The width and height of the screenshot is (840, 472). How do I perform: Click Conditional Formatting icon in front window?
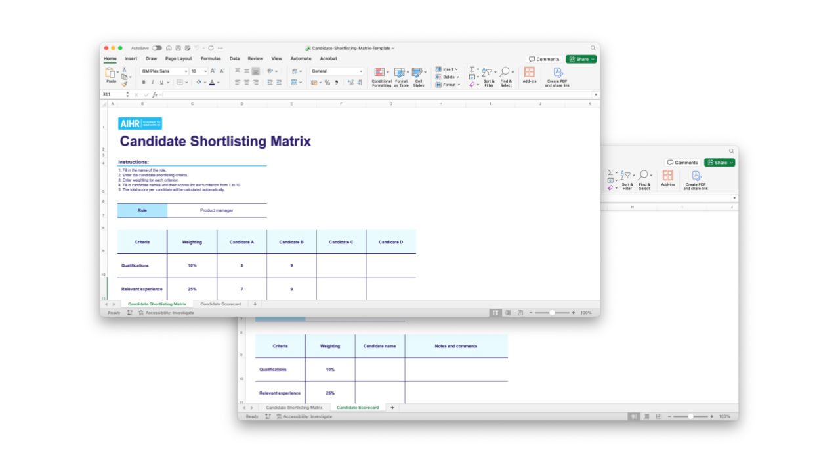pos(380,73)
